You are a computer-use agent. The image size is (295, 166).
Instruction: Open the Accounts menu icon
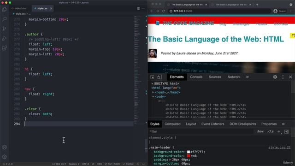click(5, 147)
